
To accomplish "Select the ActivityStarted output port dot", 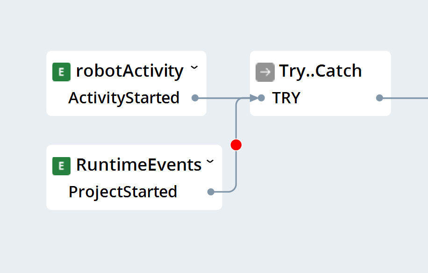I will (x=195, y=98).
